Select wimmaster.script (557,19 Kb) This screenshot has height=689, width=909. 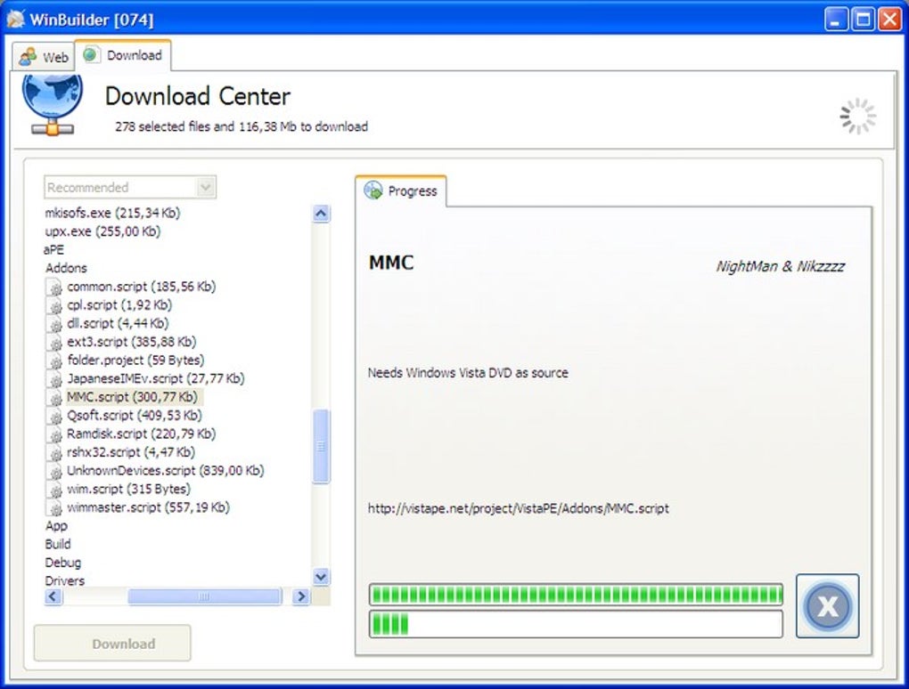pos(149,507)
